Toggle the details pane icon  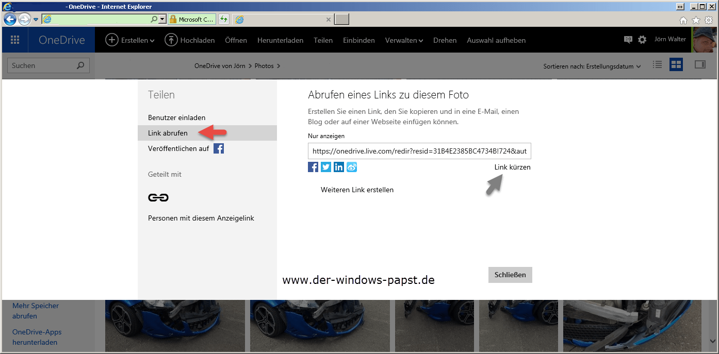[x=700, y=65]
